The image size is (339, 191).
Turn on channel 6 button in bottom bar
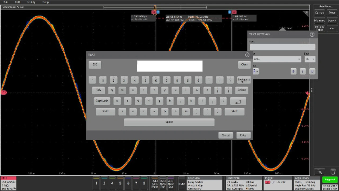click(x=128, y=183)
